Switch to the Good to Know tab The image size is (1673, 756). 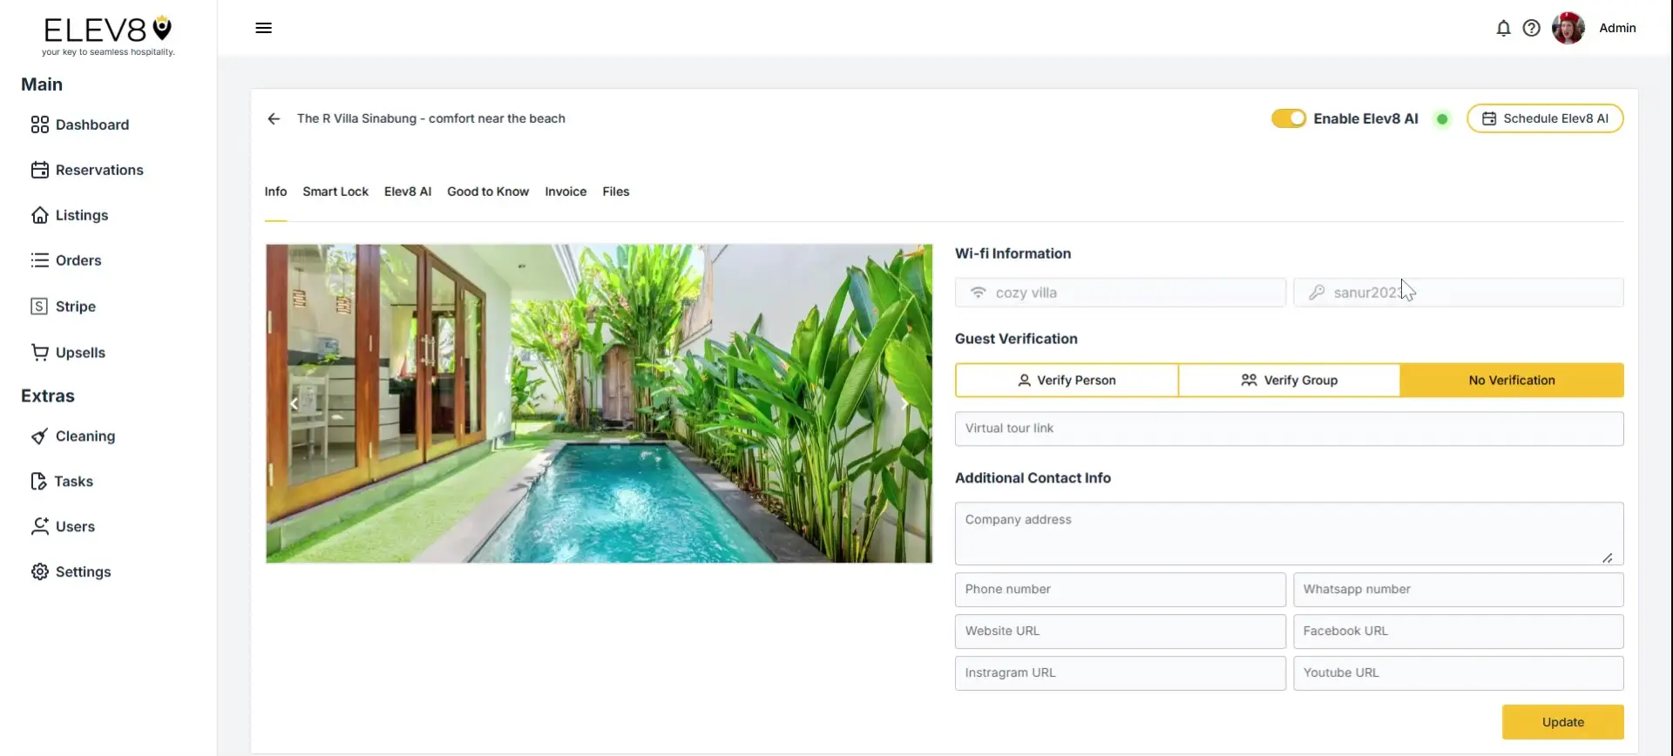tap(488, 192)
